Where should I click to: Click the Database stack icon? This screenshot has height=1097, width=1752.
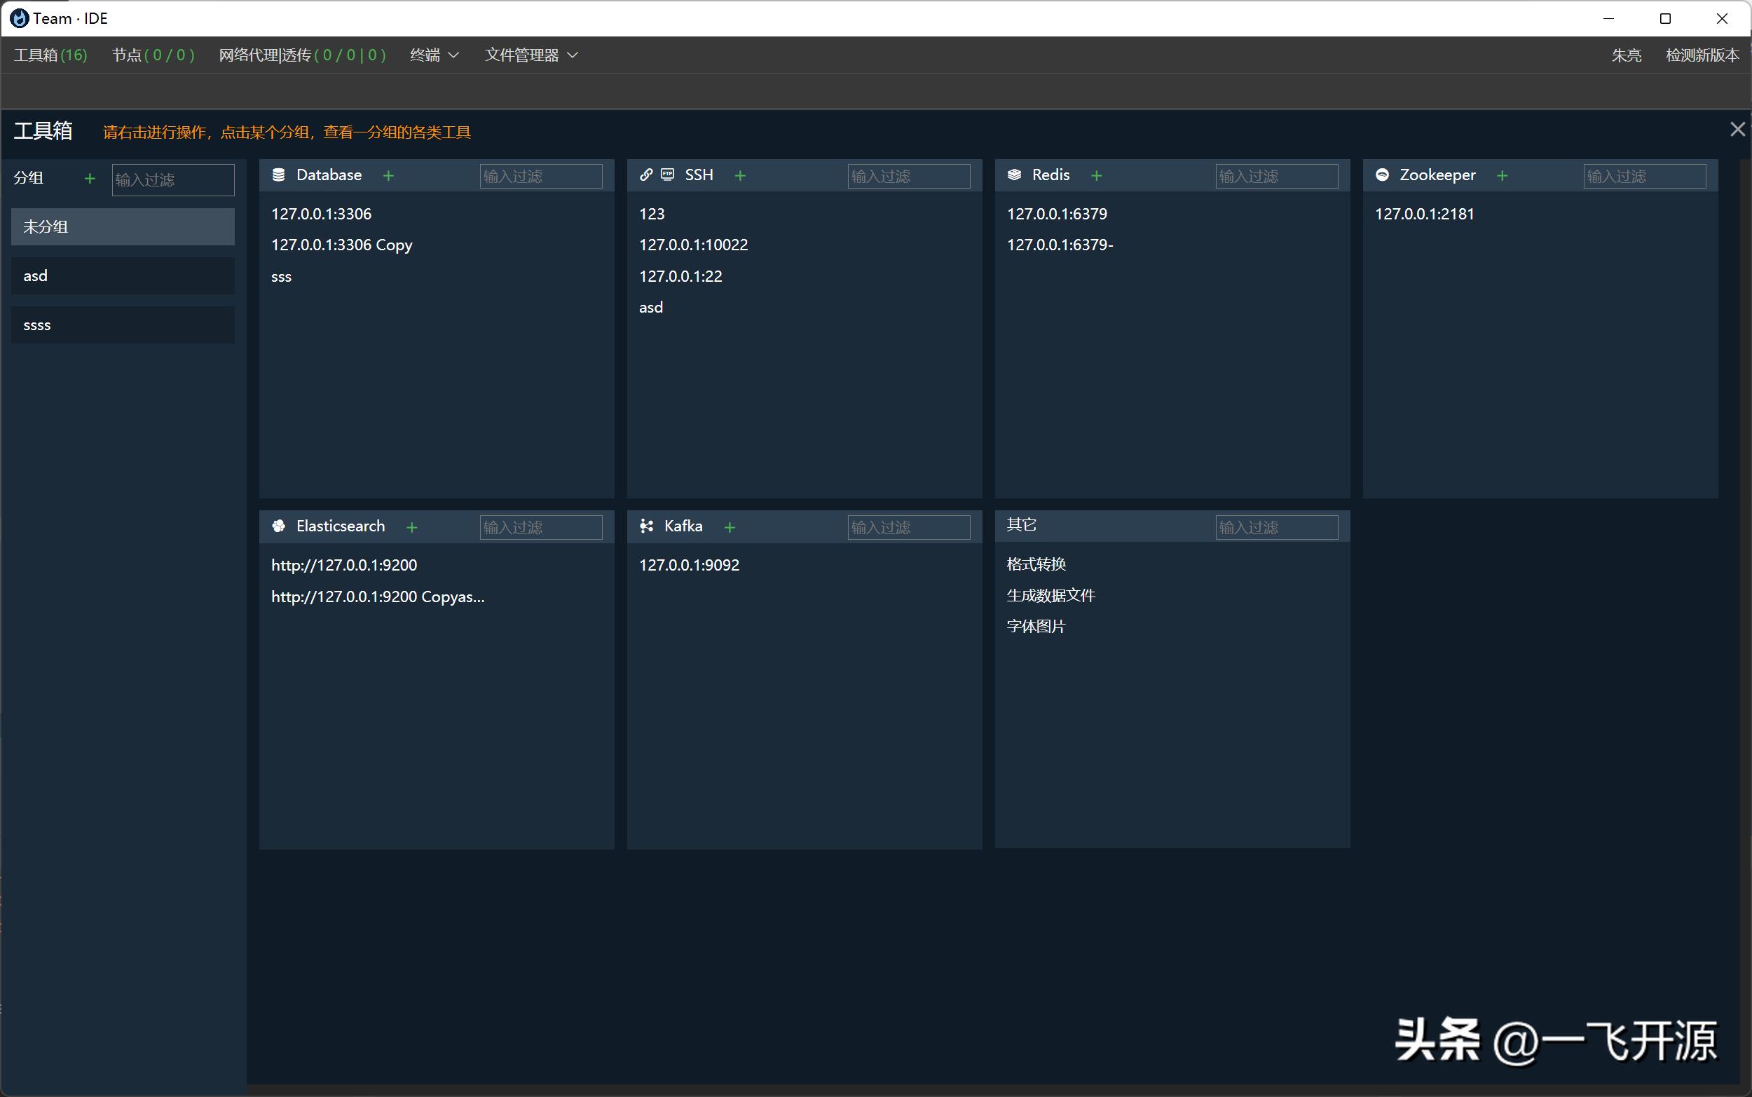tap(278, 175)
